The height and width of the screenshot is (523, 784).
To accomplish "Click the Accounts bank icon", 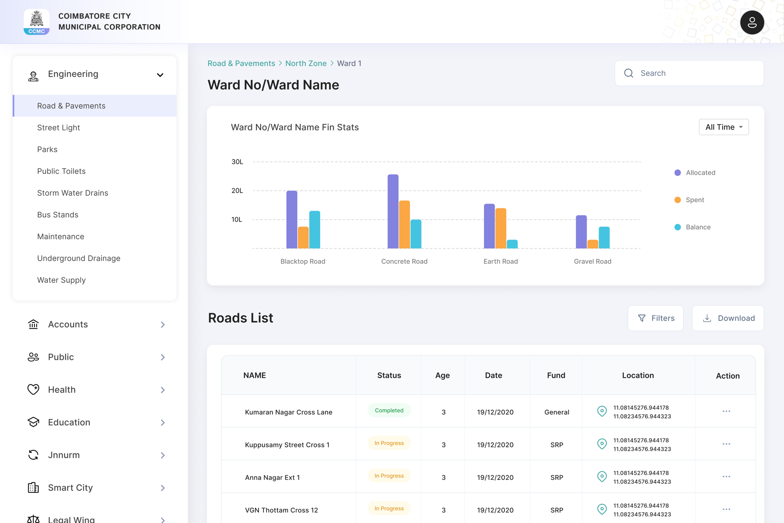I will 33,324.
